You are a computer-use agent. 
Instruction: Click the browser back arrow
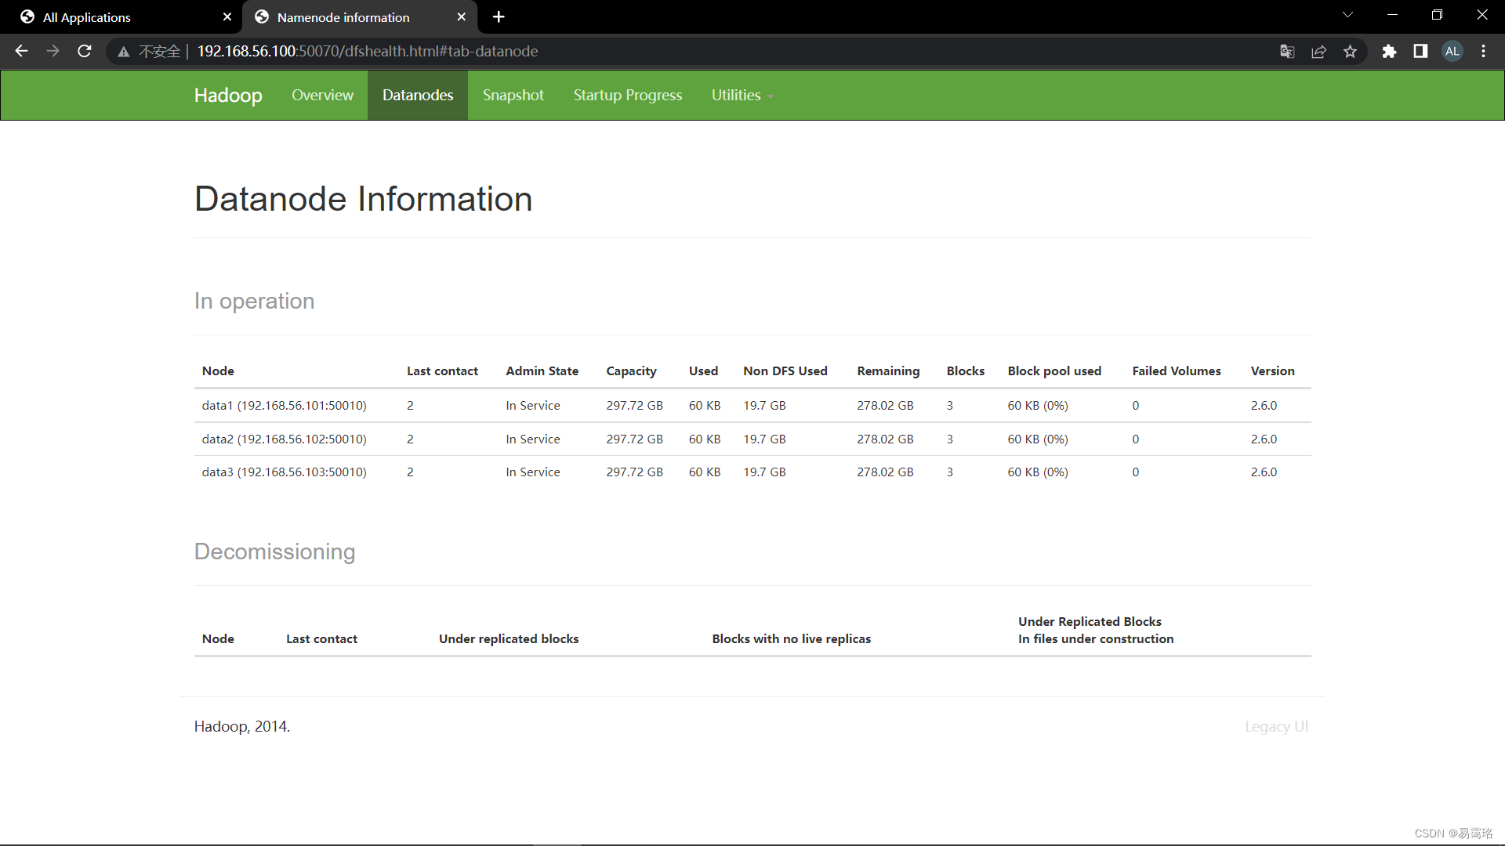21,51
